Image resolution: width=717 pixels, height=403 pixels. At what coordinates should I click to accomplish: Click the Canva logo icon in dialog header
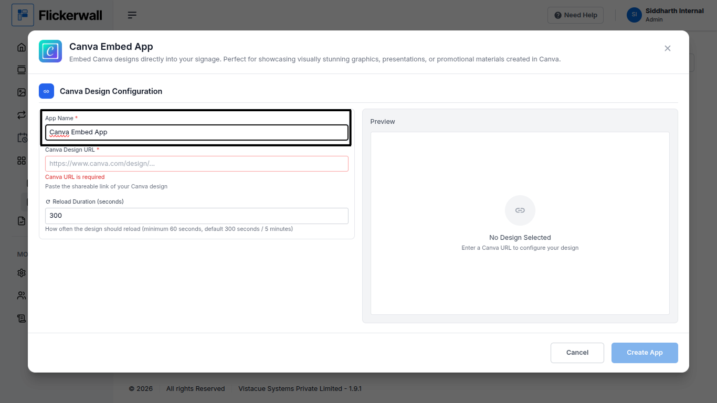[x=50, y=51]
